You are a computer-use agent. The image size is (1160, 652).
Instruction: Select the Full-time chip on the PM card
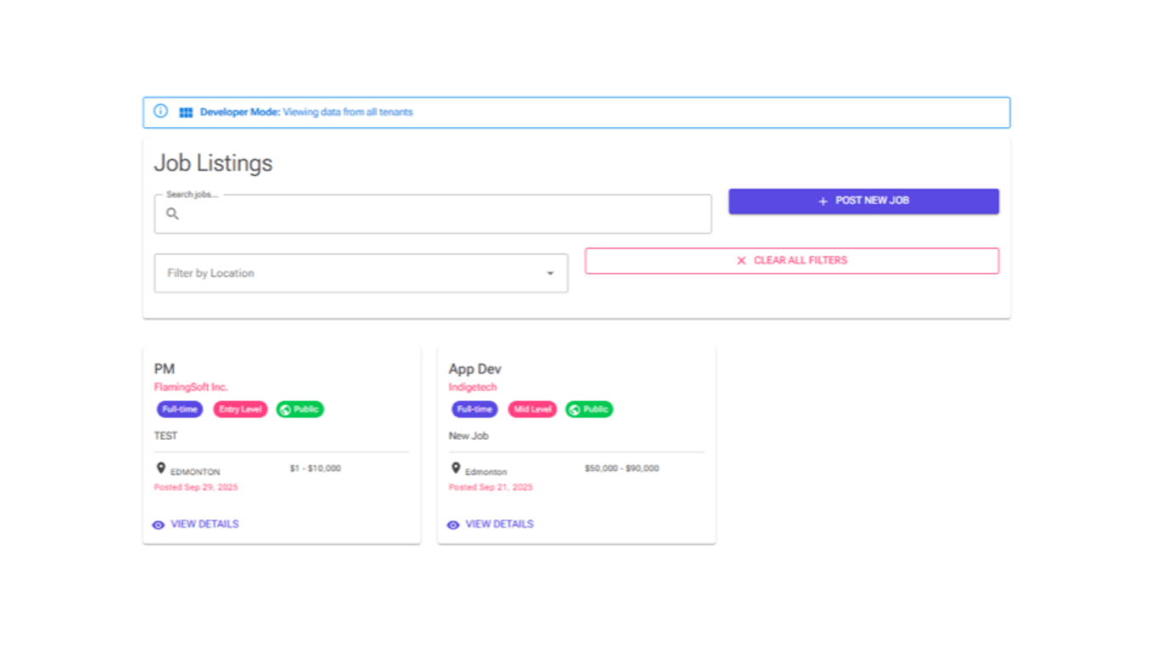tap(179, 409)
